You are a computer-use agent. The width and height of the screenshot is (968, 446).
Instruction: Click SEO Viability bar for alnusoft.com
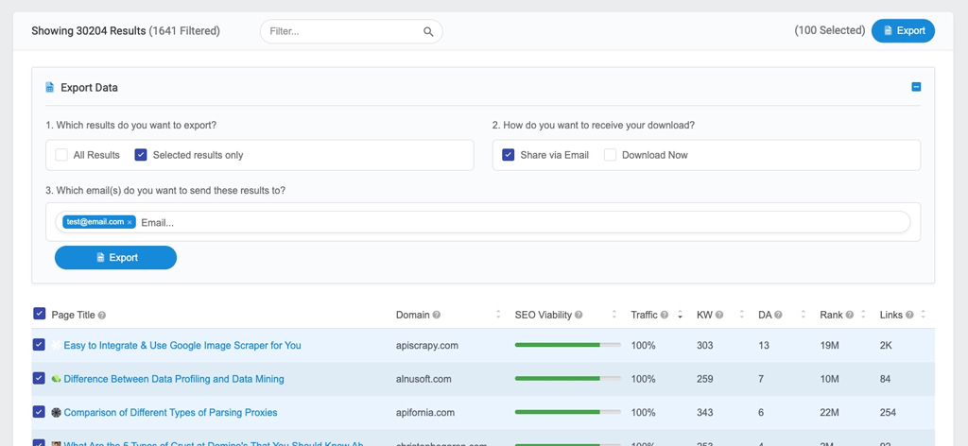pos(568,378)
